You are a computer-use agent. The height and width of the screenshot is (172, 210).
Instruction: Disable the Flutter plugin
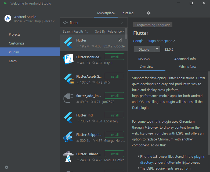tap(144, 49)
